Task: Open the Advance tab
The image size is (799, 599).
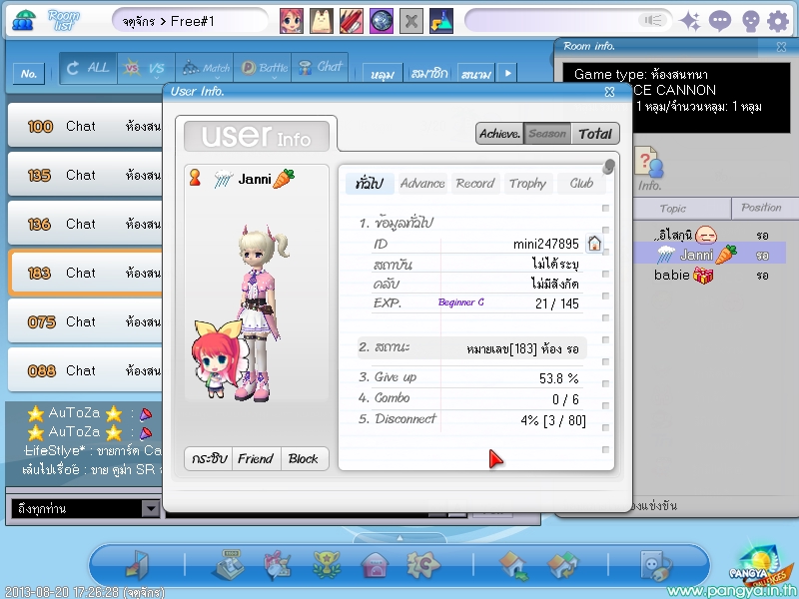Action: click(421, 184)
